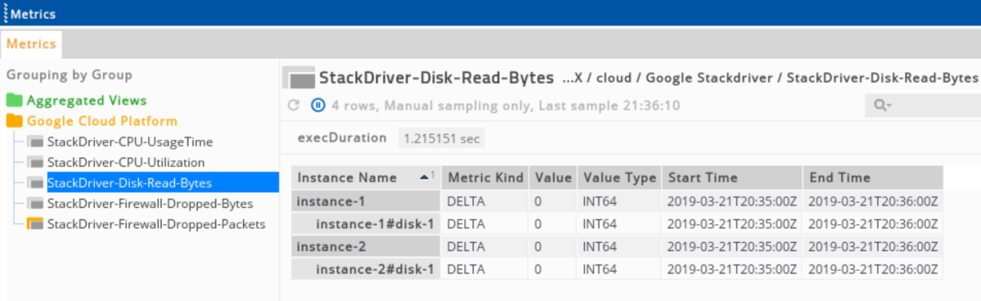Sort by Metric Kind column header
This screenshot has width=981, height=301.
click(485, 178)
